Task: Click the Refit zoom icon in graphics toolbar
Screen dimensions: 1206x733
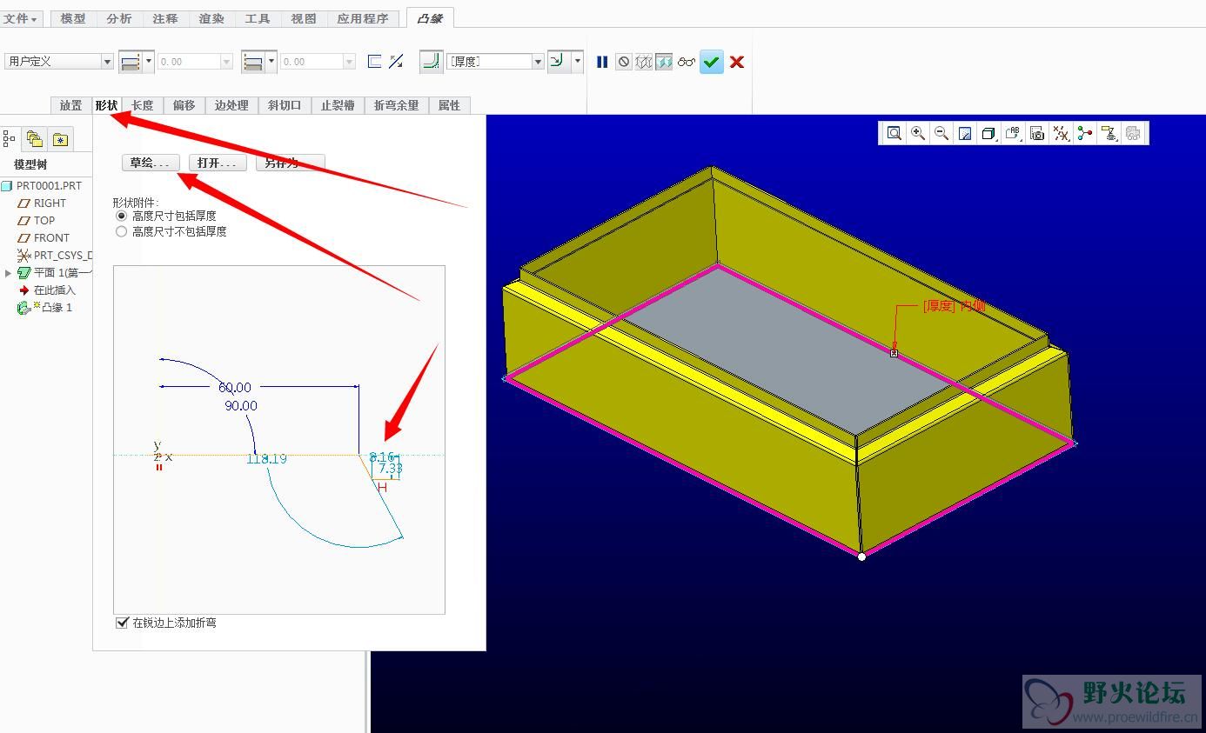Action: [894, 133]
